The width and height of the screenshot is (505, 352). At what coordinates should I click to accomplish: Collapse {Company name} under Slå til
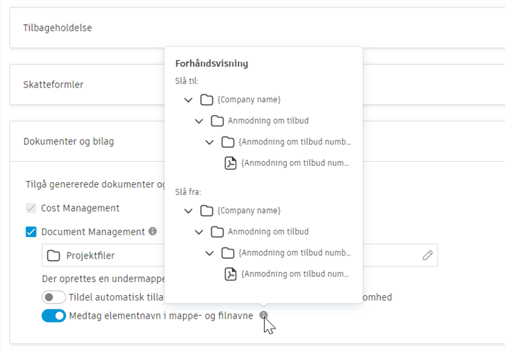coord(188,100)
